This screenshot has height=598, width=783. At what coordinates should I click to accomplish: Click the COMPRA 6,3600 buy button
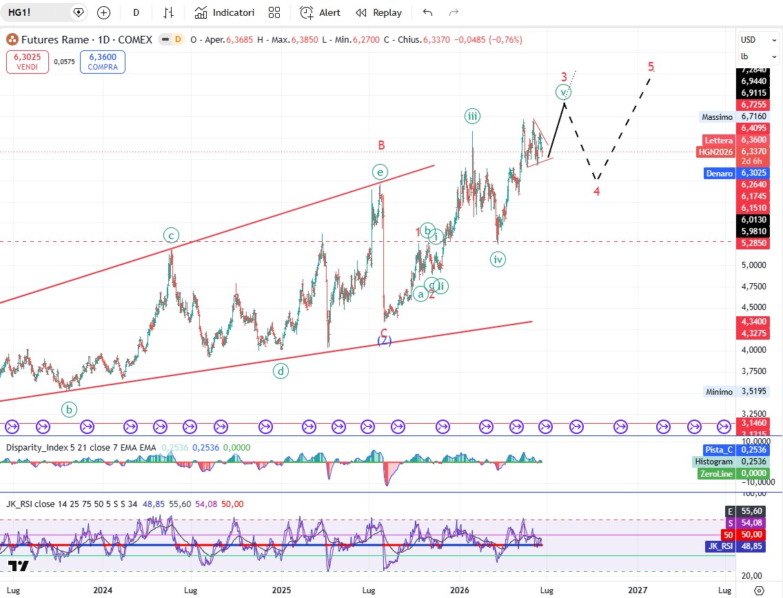103,62
